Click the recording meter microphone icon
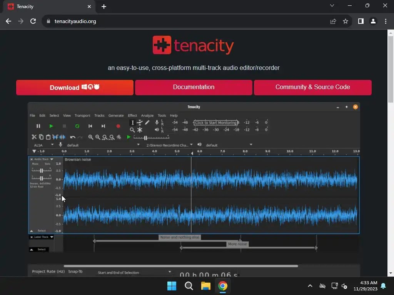This screenshot has height=295, width=394. (157, 123)
